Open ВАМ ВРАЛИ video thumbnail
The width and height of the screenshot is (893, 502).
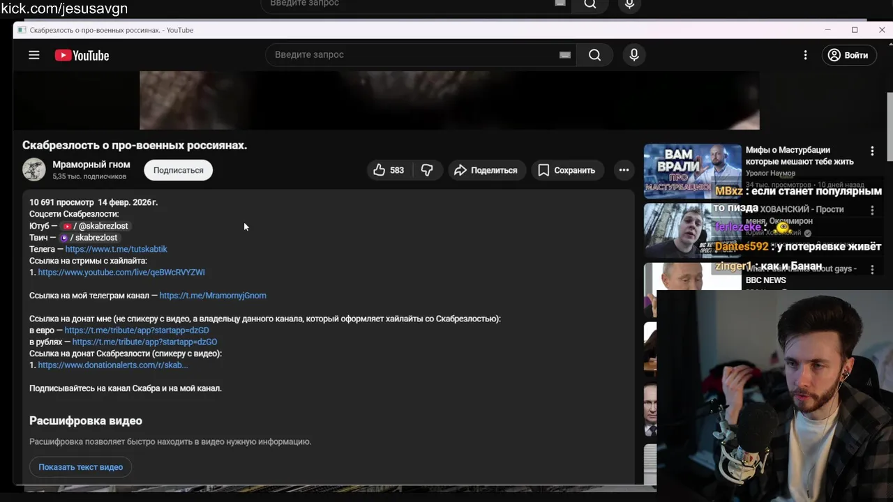pyautogui.click(x=693, y=172)
